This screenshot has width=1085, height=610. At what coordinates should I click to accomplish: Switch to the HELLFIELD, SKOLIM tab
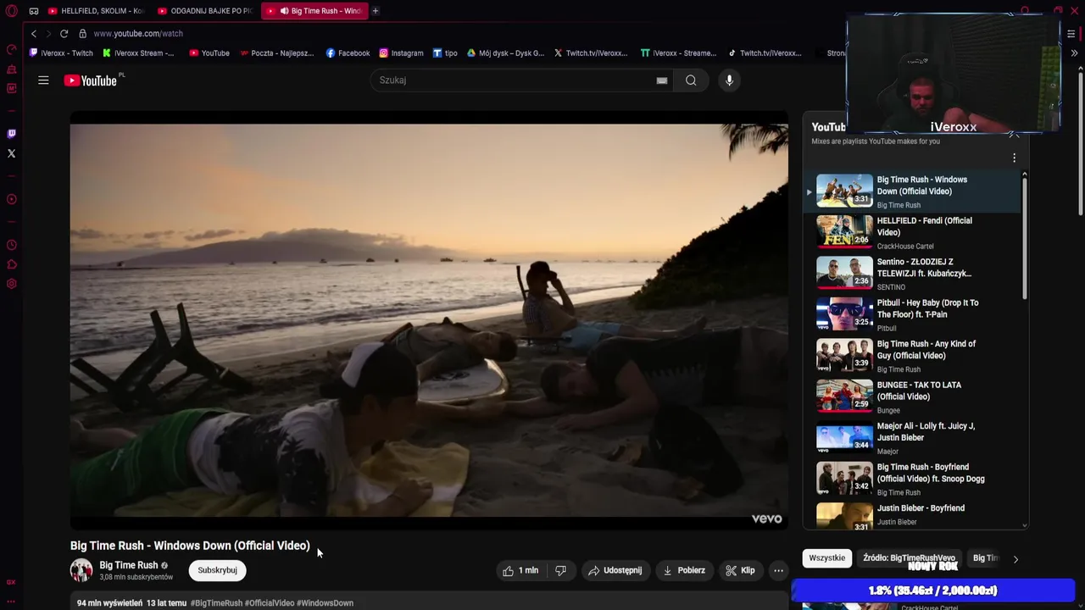coord(95,11)
